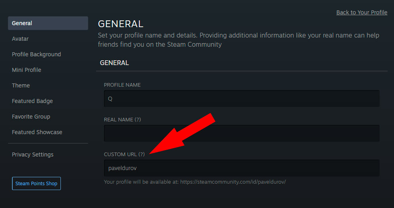Click the large GENERAL page title

pyautogui.click(x=121, y=24)
